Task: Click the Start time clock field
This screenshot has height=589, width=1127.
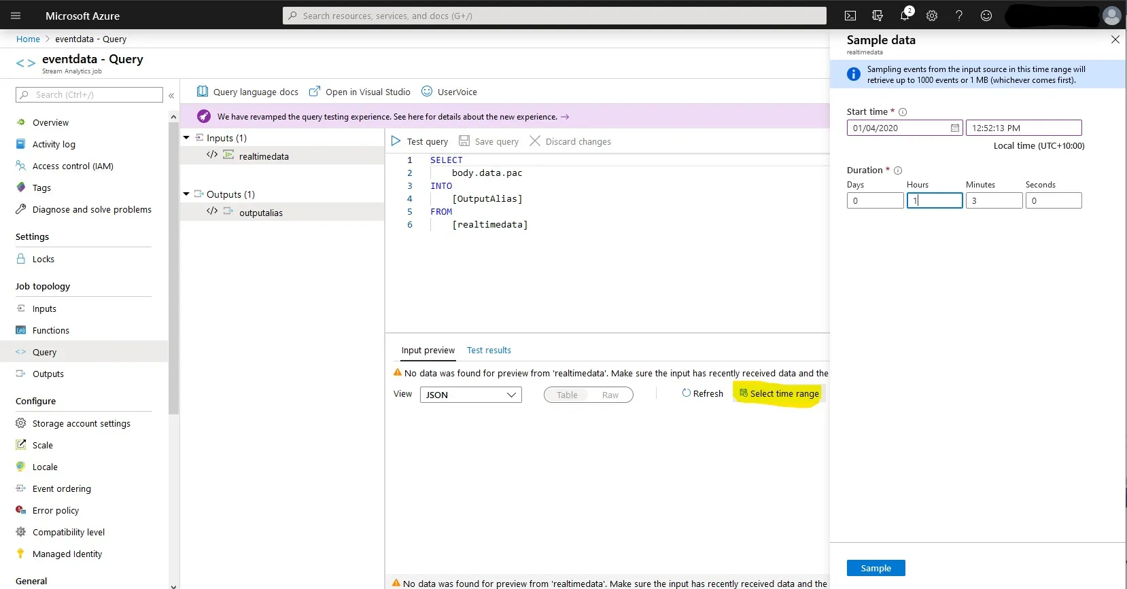Action: coord(1024,128)
